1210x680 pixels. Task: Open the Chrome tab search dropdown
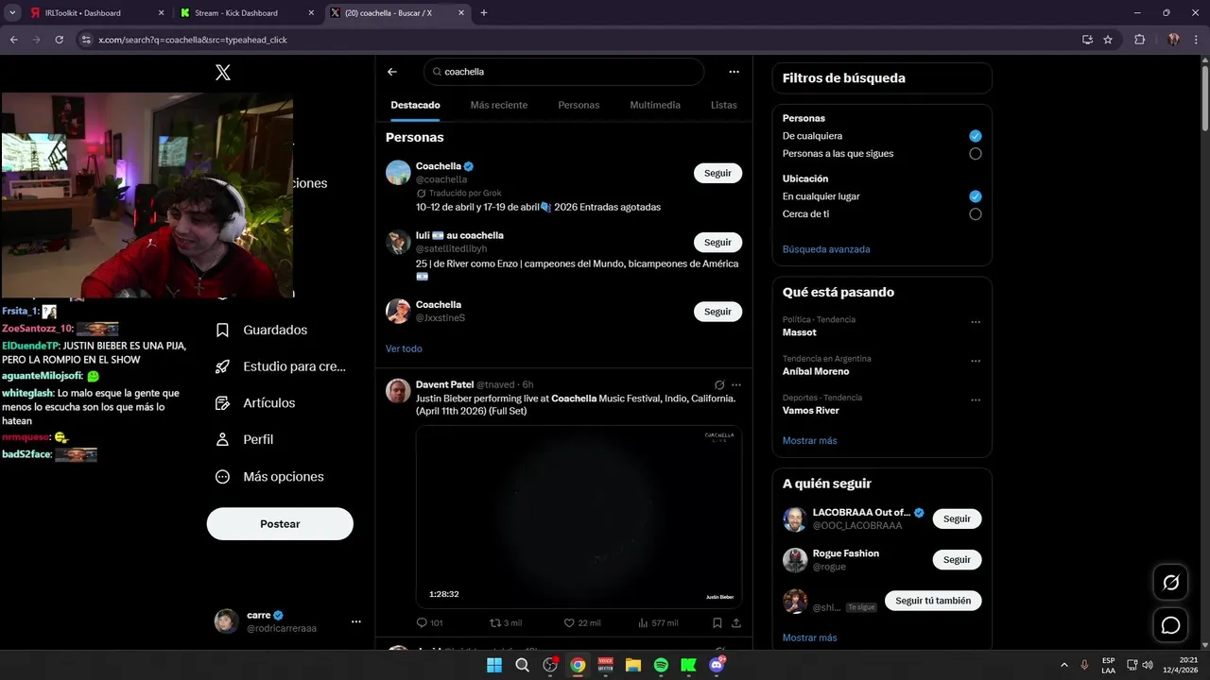[x=12, y=13]
